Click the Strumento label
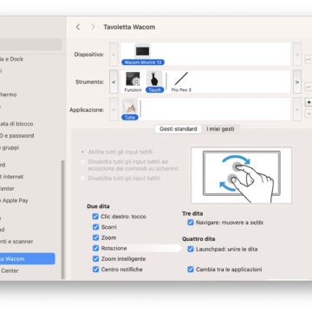 pyautogui.click(x=89, y=82)
